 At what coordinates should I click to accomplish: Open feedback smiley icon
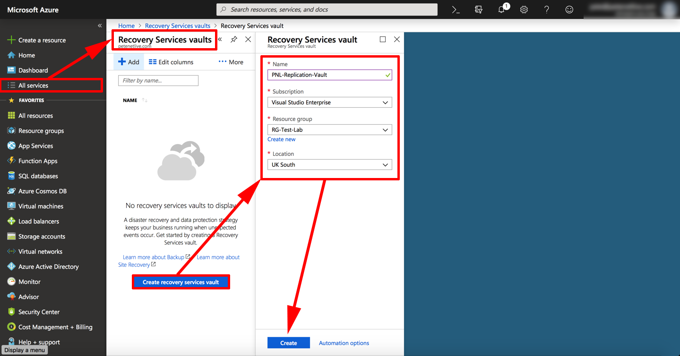[x=569, y=9]
